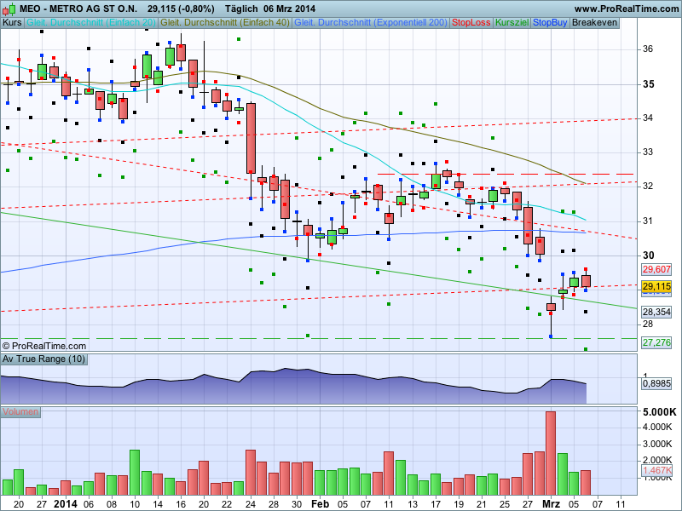The height and width of the screenshot is (511, 682).
Task: Click the price scale label 30
Action: tap(648, 255)
